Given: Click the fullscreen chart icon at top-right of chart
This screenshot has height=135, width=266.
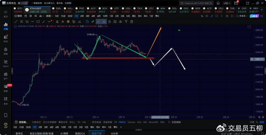Looking at the screenshot, I should [249, 27].
